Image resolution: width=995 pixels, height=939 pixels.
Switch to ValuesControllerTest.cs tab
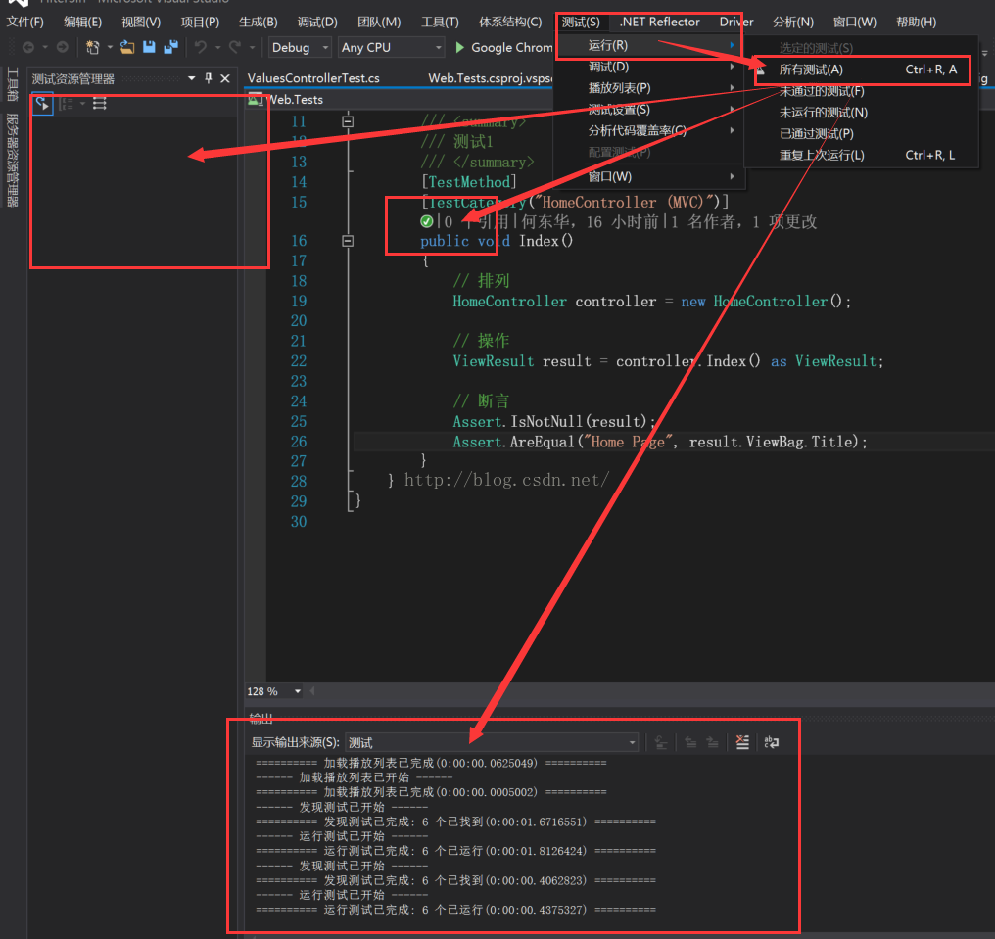[x=313, y=78]
